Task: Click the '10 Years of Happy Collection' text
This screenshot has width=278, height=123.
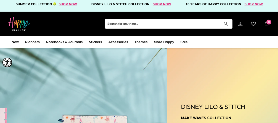Action: click(213, 4)
